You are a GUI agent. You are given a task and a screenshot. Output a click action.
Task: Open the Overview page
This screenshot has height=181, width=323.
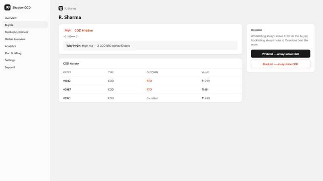point(11,18)
